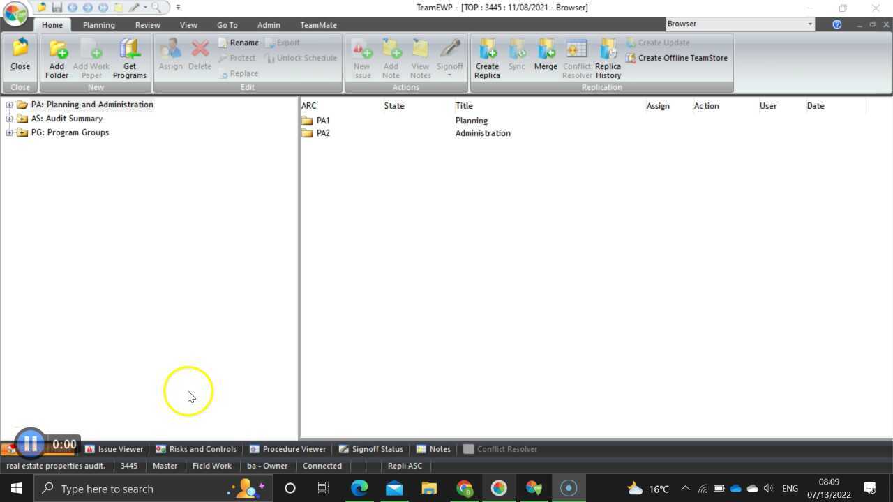The width and height of the screenshot is (893, 502).
Task: Select the Get Programs icon
Action: tap(129, 57)
